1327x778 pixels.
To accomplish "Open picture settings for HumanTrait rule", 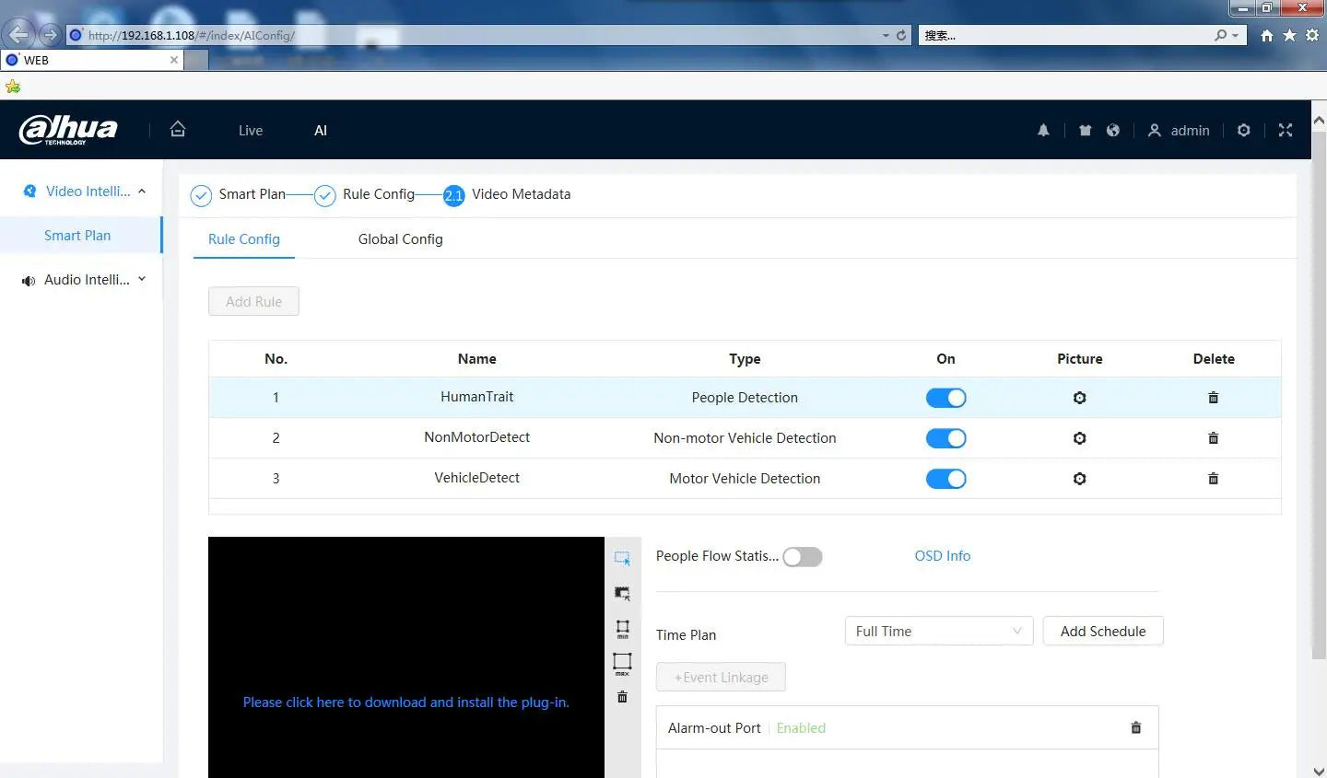I will pos(1079,398).
